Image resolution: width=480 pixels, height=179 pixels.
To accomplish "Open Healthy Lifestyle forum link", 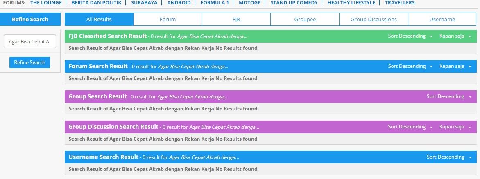I will tap(351, 3).
